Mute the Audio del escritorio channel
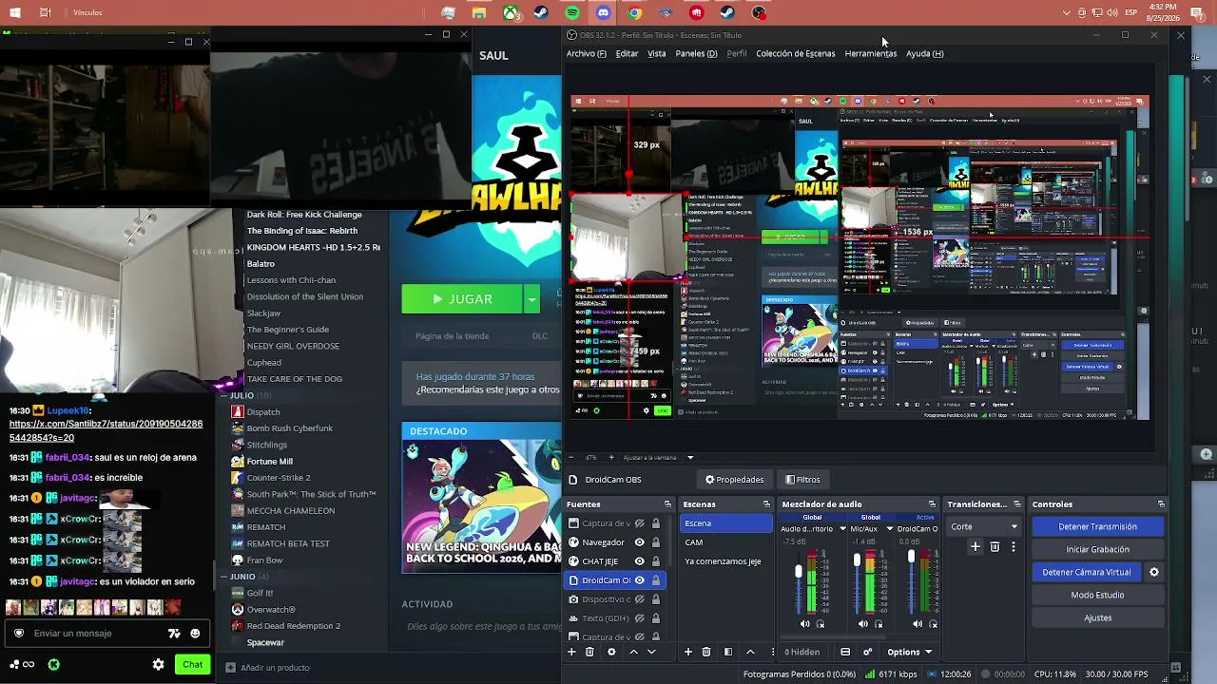 [x=805, y=624]
